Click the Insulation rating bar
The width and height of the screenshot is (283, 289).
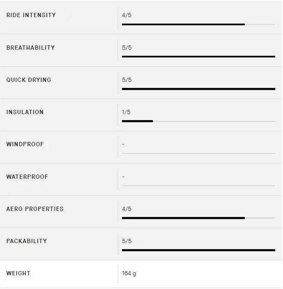(198, 121)
